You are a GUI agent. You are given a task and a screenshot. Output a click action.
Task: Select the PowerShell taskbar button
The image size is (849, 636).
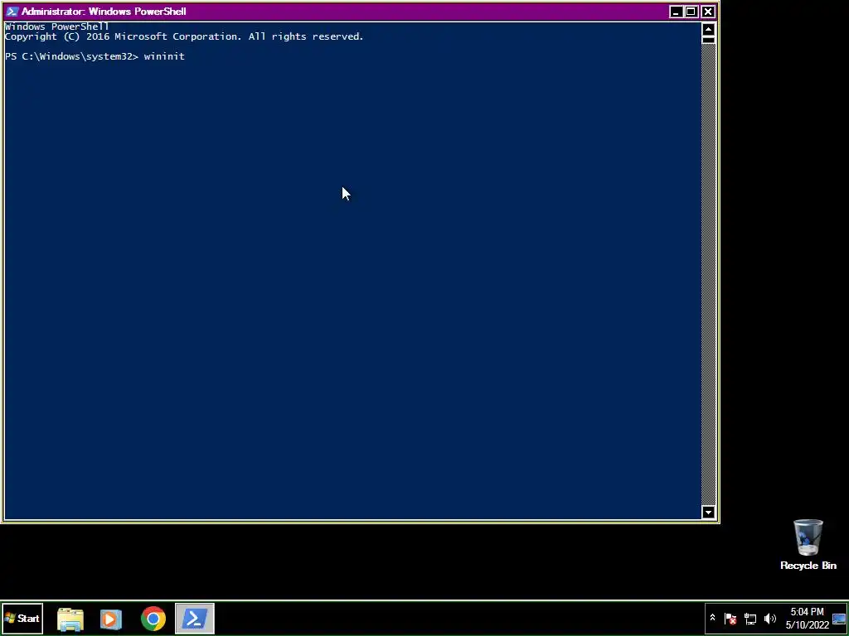click(194, 618)
